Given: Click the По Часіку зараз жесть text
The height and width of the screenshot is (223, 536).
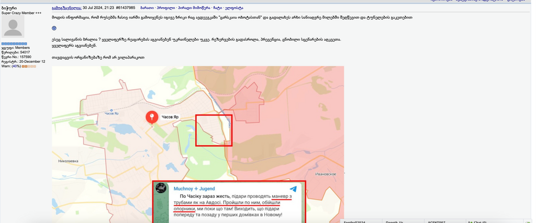Looking at the screenshot, I should tap(205, 196).
